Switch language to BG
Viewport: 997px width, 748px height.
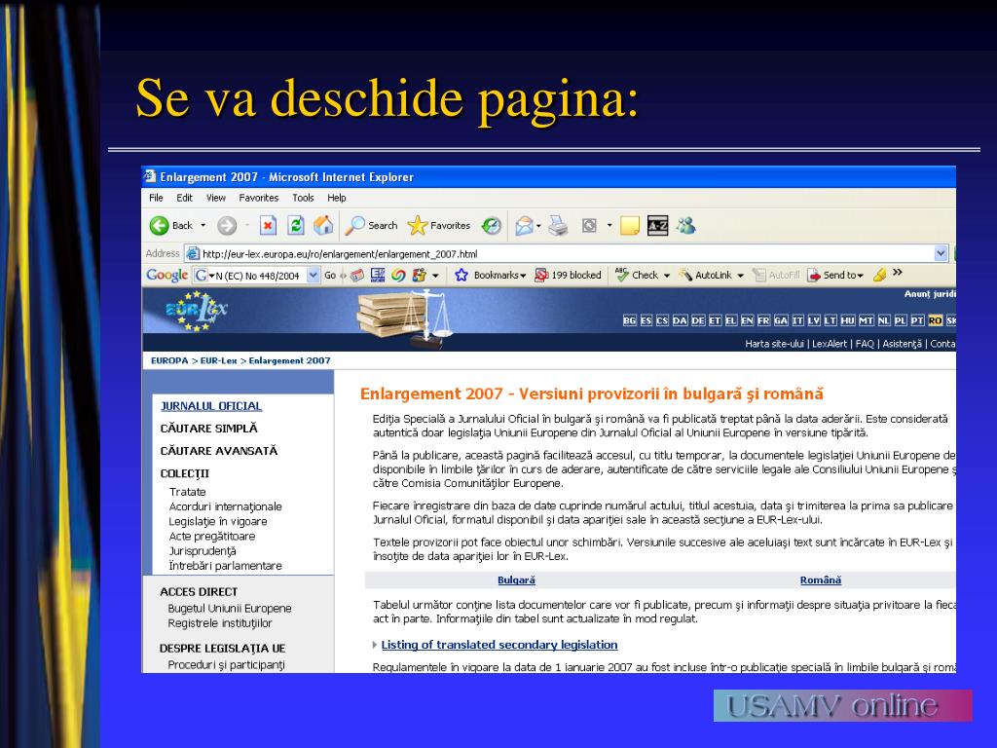(630, 320)
